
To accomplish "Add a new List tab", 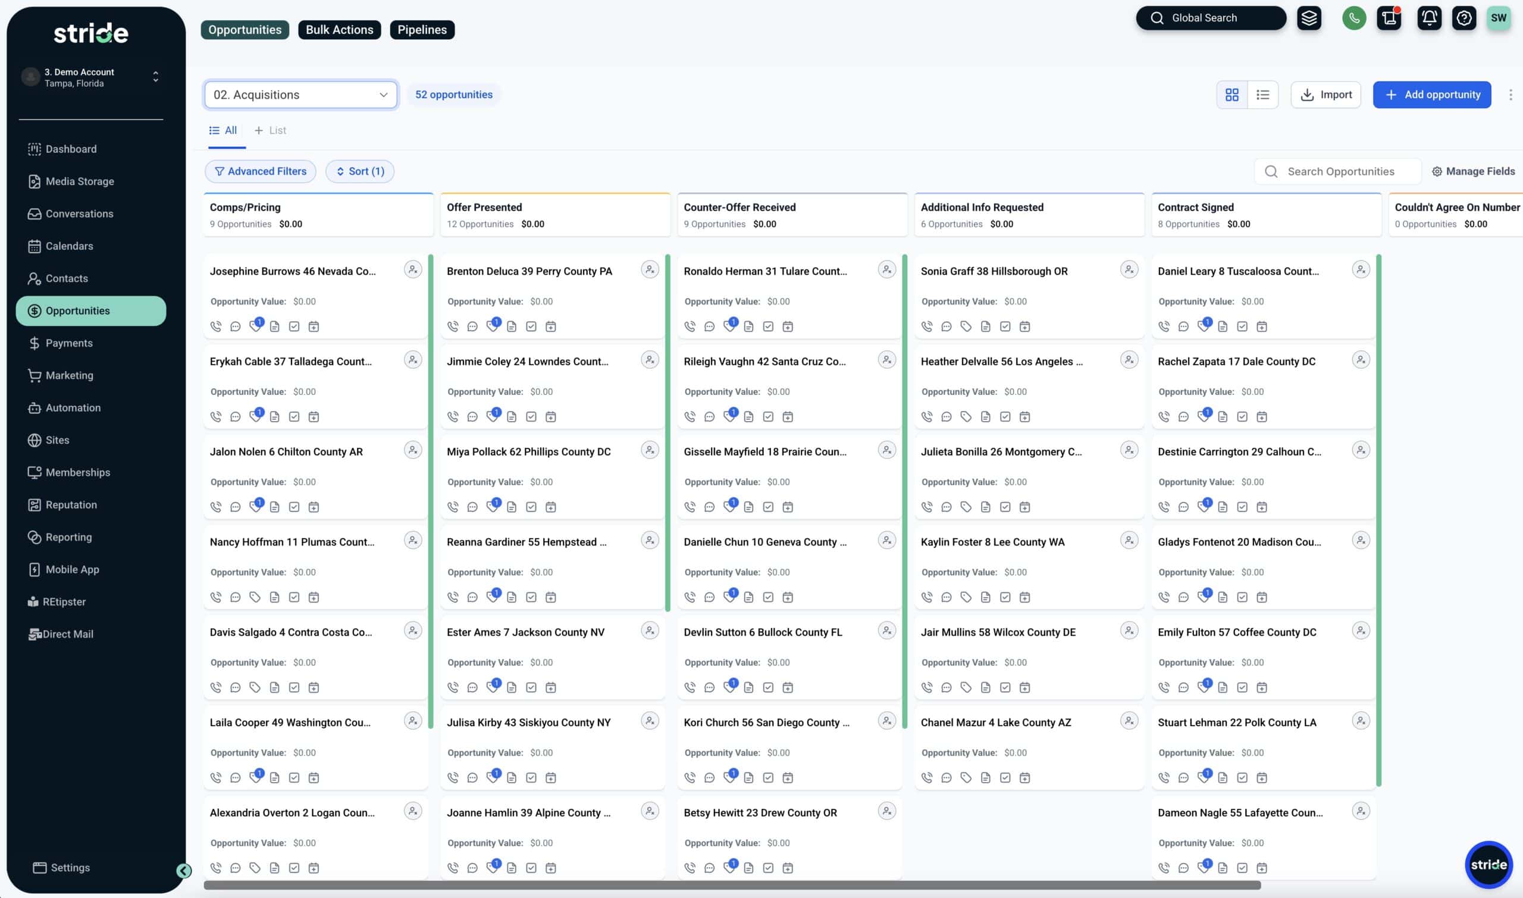I will pos(270,130).
